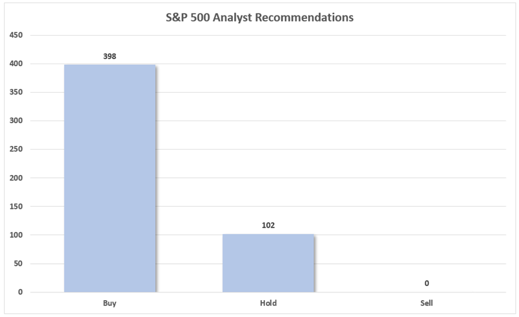
Task: Select the horizontal gridline at 300
Action: click(363, 121)
